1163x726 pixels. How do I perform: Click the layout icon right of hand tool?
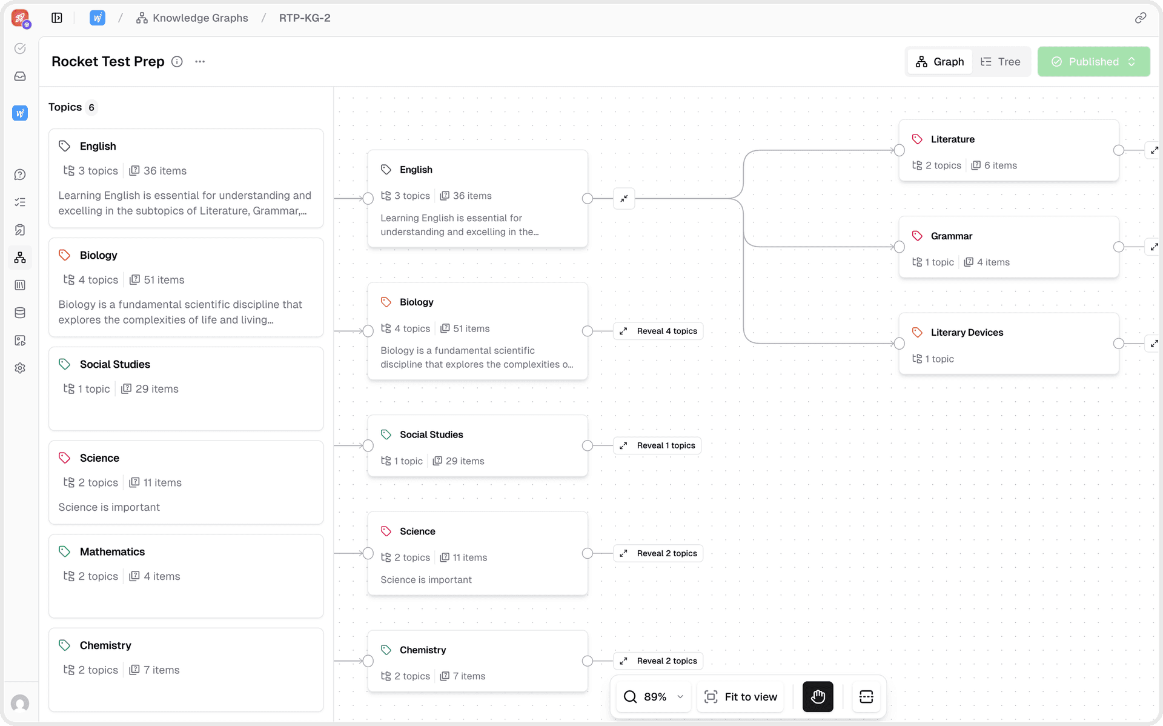[x=866, y=697]
